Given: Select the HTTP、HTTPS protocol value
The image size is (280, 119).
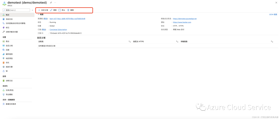Looking at the screenshot, I should coord(178,26).
